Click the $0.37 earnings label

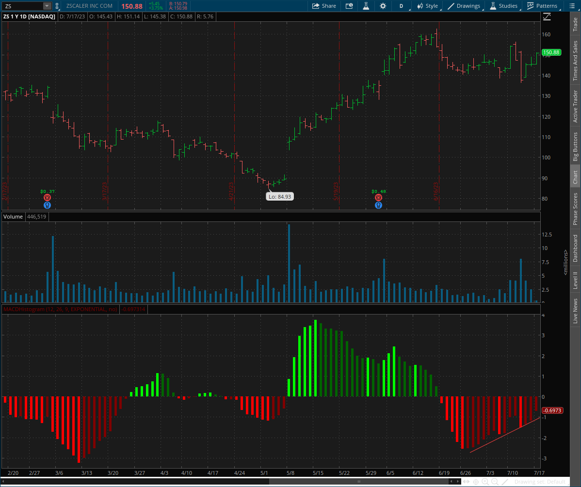[48, 191]
